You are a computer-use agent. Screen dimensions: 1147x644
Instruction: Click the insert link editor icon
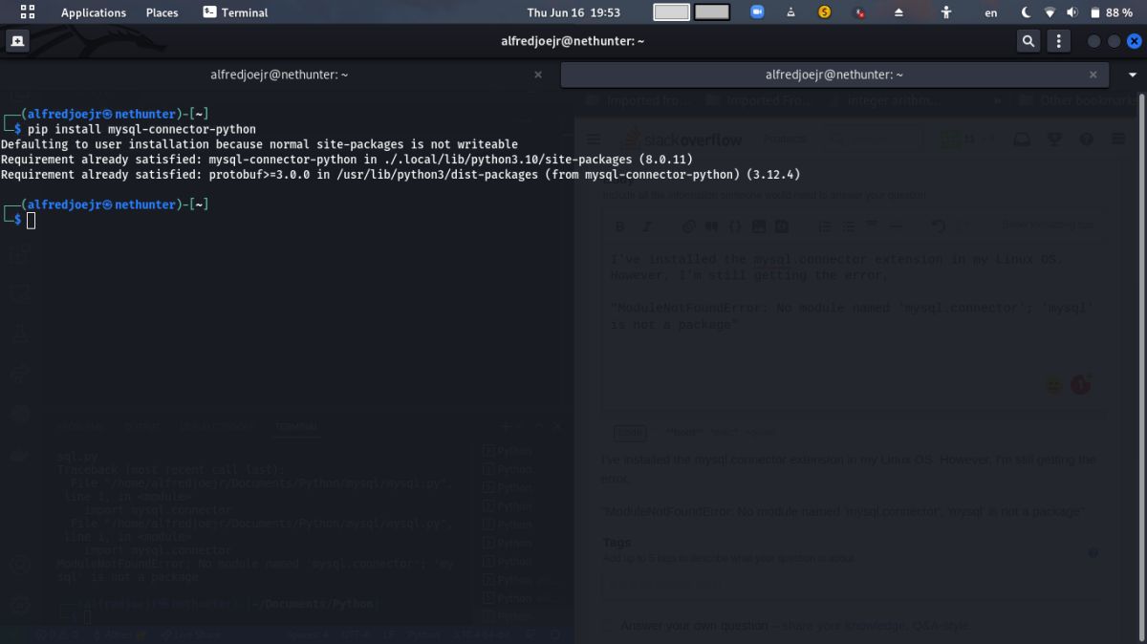click(688, 226)
